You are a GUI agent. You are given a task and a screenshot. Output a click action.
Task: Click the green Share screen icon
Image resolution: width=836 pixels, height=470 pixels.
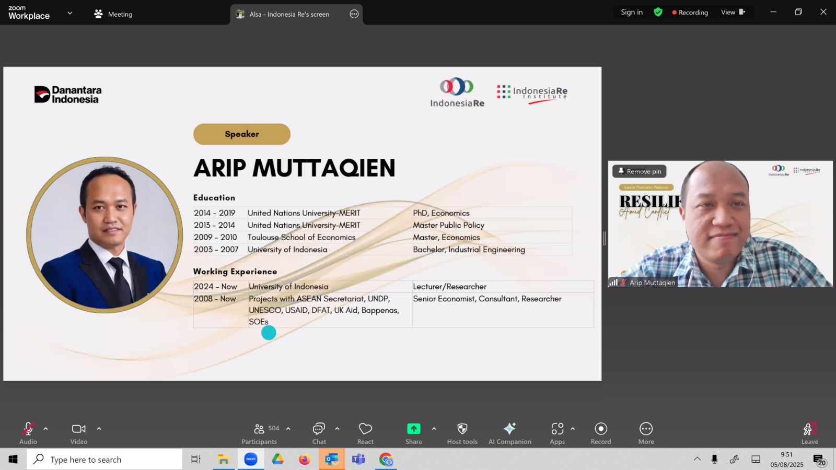point(413,429)
